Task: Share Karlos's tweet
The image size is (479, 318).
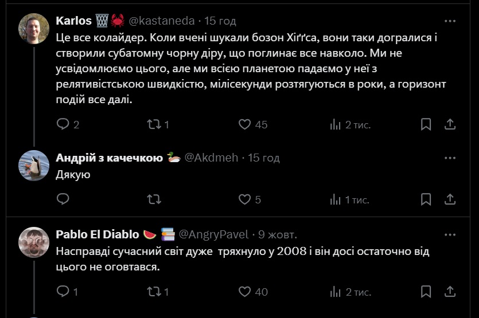Action: click(x=451, y=124)
